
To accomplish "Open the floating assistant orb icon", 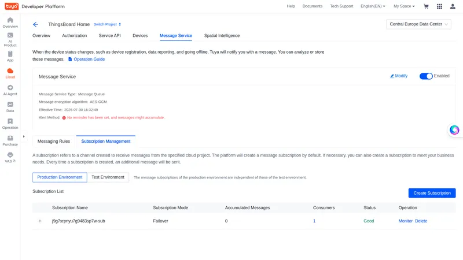I will [x=454, y=129].
